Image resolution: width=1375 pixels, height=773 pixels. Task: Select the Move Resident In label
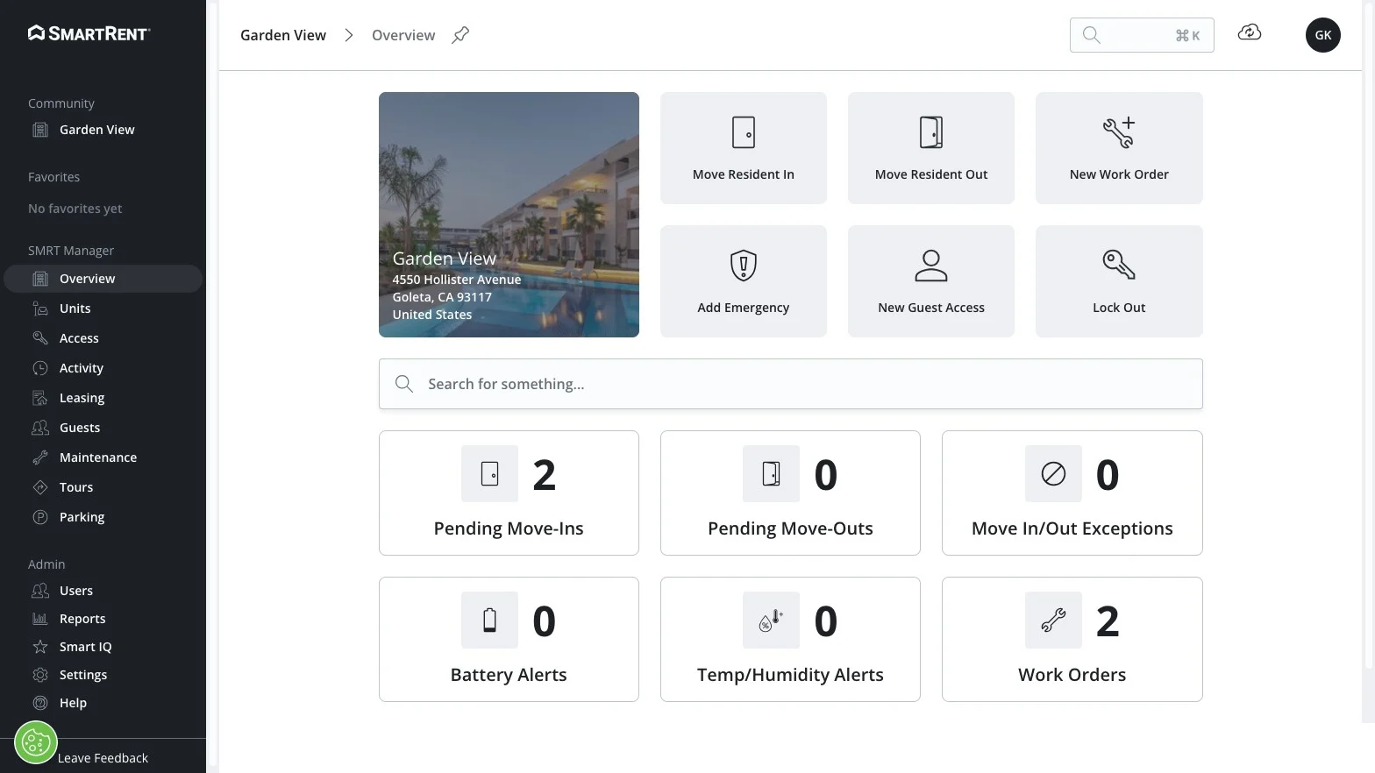pos(744,174)
